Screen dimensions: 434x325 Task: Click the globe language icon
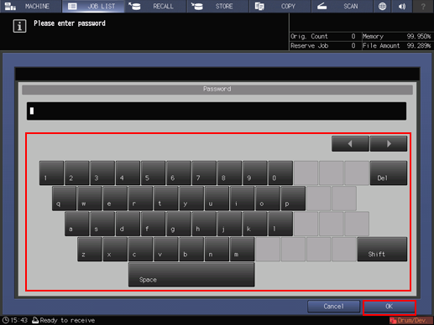pos(382,6)
